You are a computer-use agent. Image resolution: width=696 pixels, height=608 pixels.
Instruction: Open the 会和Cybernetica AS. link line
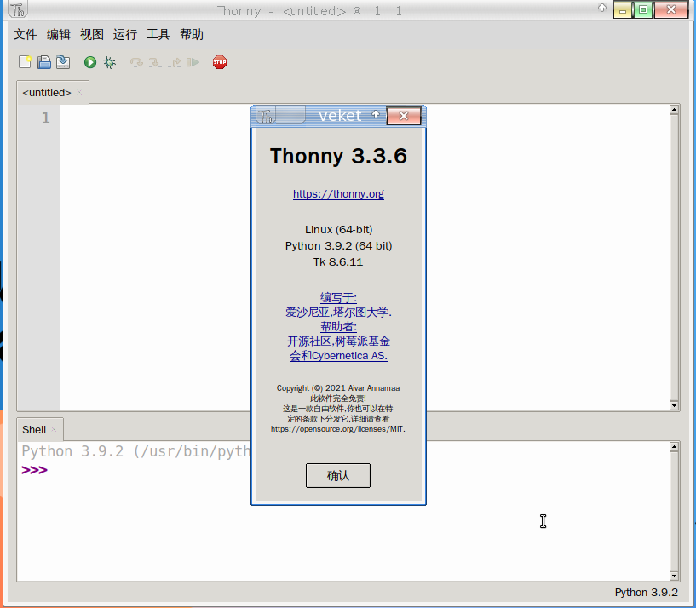pos(338,356)
